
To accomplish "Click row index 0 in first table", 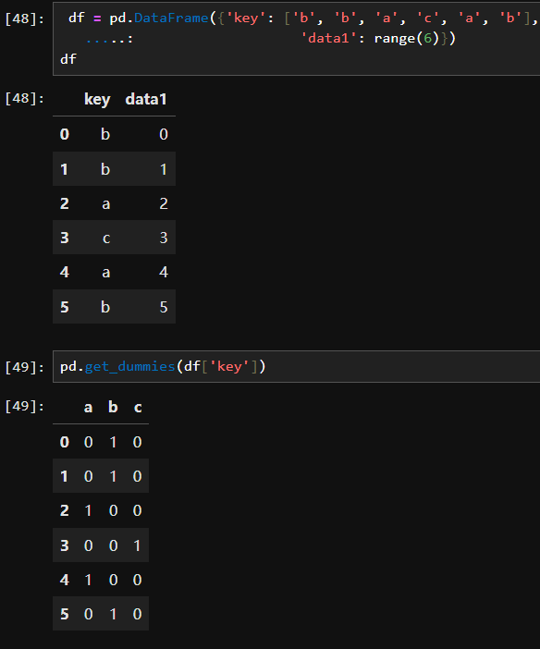I will coord(65,134).
